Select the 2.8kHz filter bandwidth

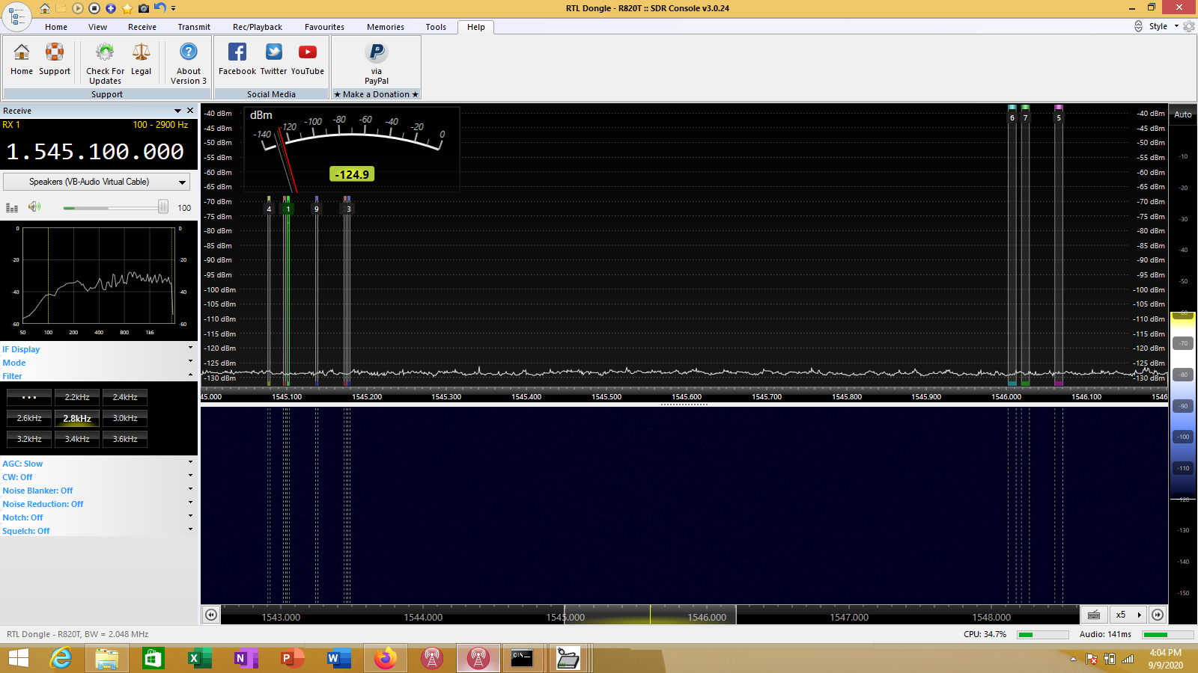pyautogui.click(x=77, y=419)
